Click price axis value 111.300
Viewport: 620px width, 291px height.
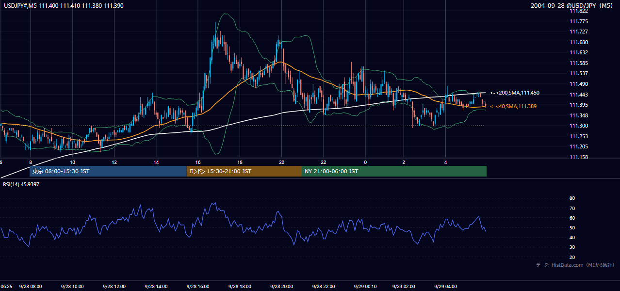pos(578,126)
